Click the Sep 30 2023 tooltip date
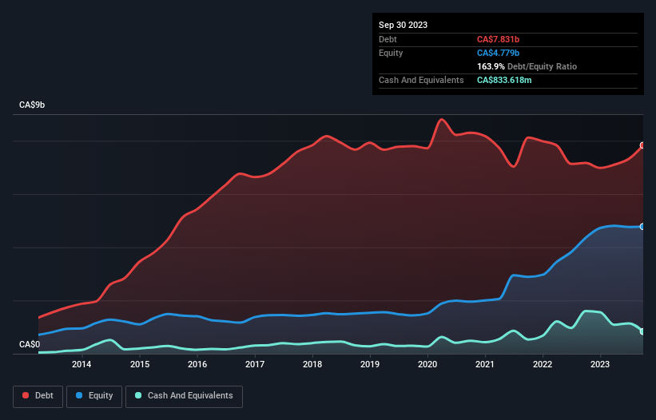 [x=403, y=25]
